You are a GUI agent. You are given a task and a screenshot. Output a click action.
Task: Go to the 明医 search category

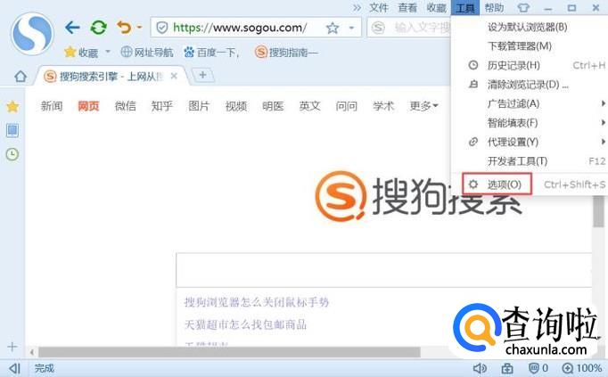pos(273,106)
